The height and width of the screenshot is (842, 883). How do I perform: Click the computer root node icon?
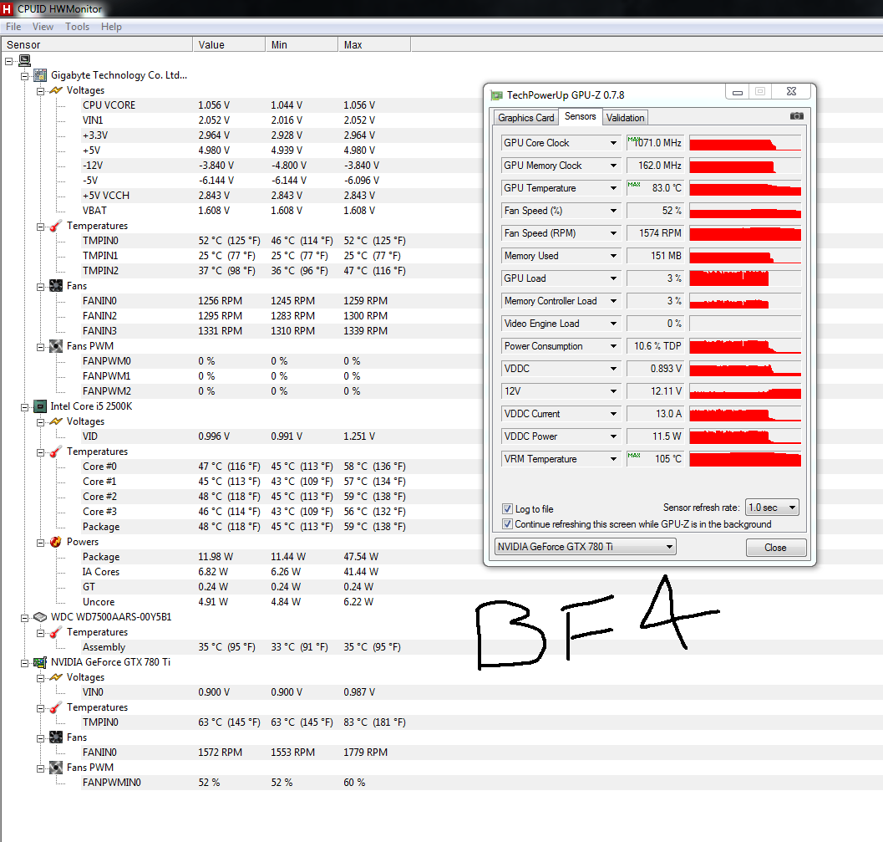coord(25,60)
